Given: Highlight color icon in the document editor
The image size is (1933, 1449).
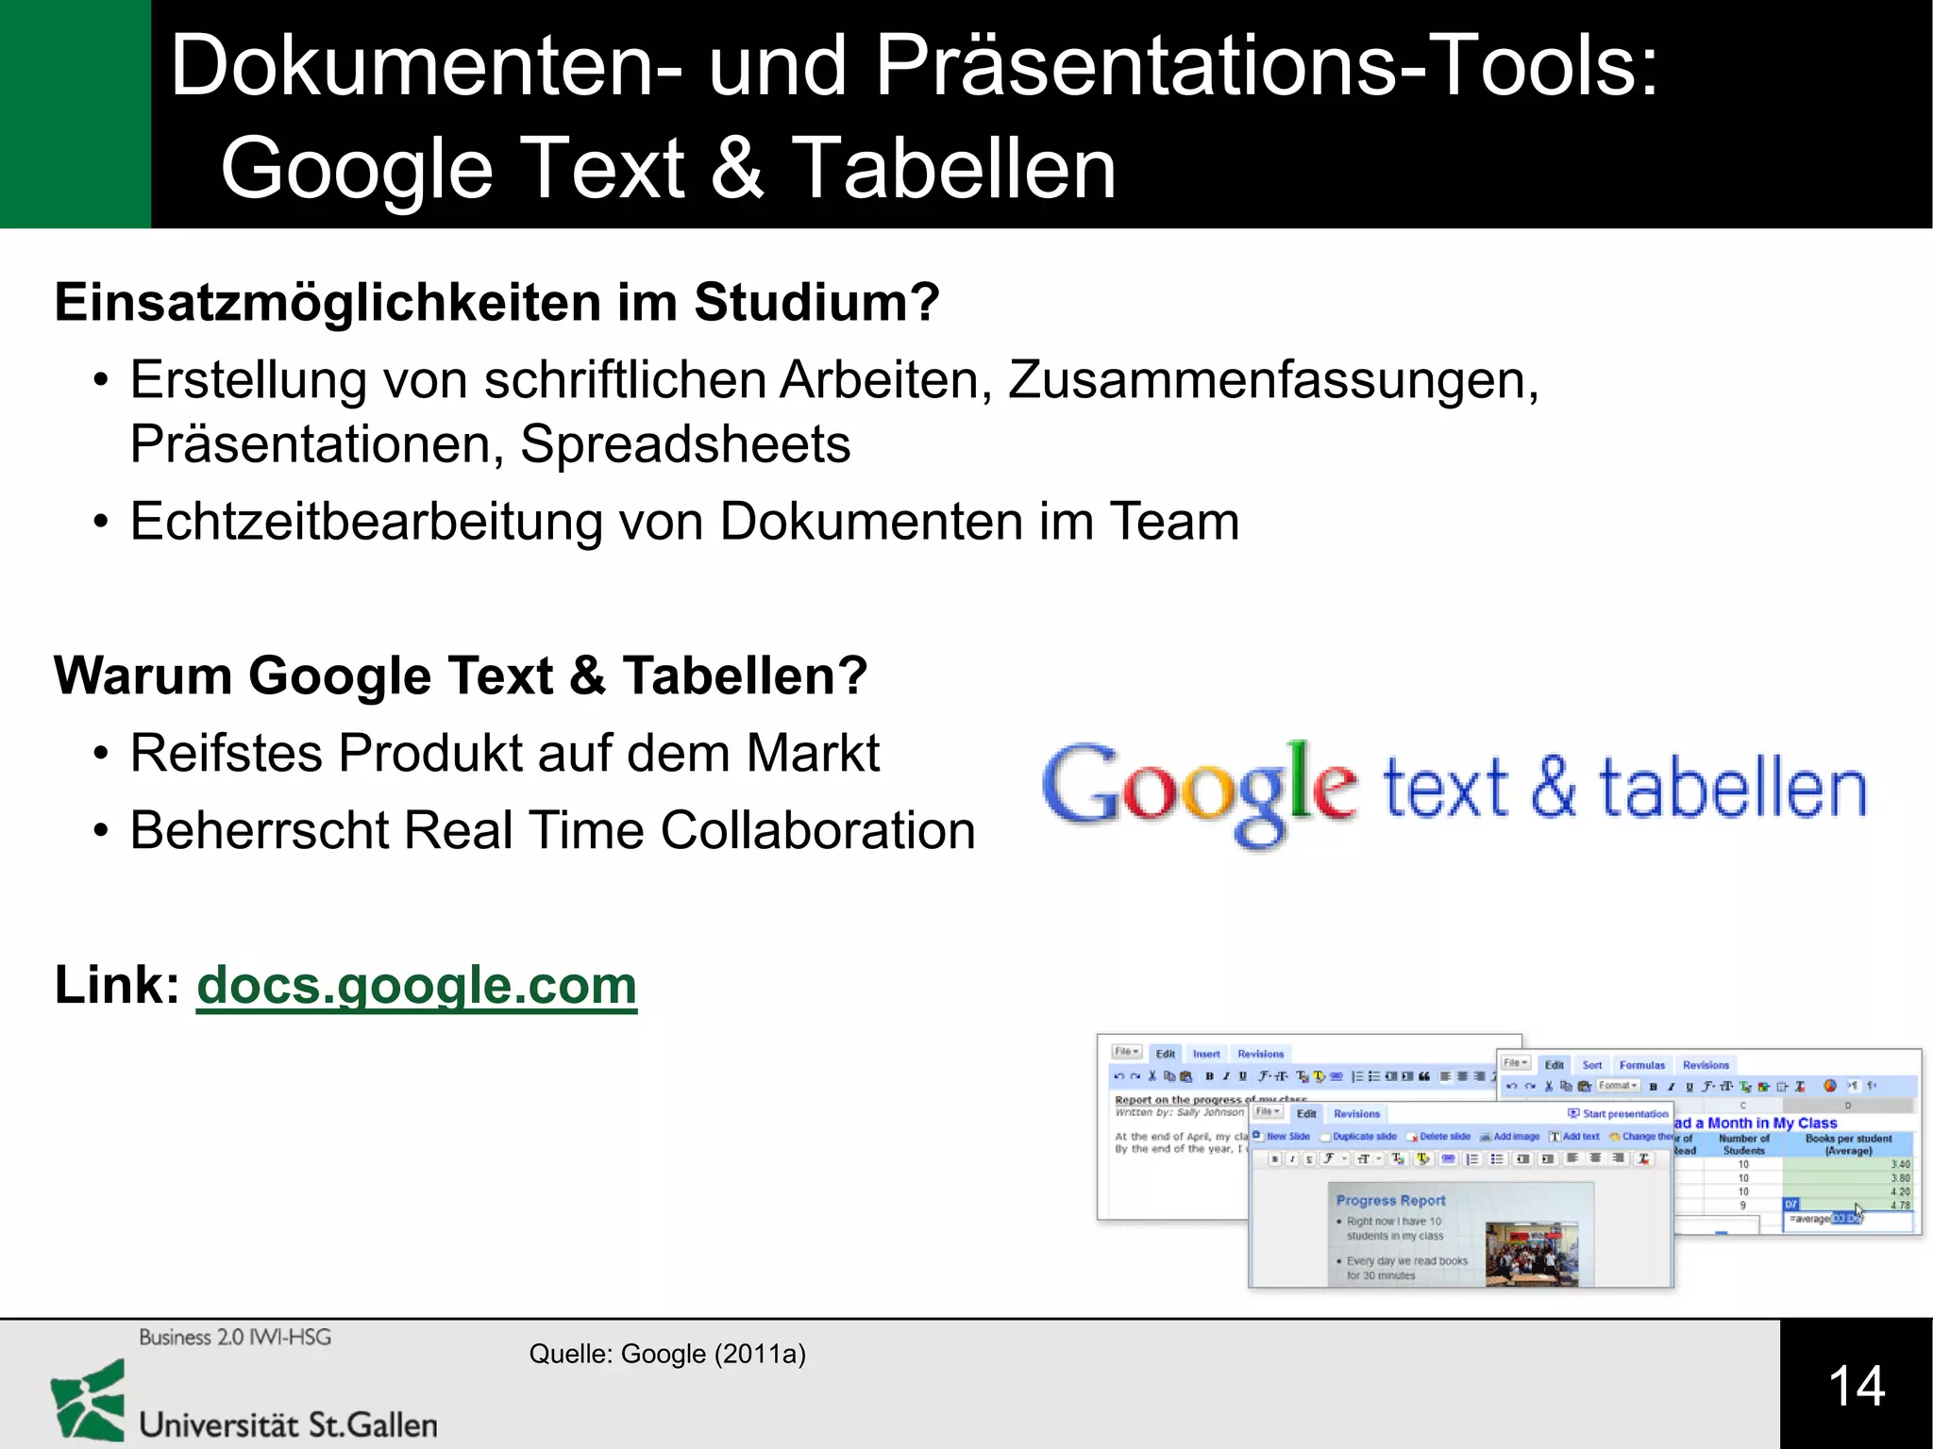Looking at the screenshot, I should [x=1319, y=1076].
